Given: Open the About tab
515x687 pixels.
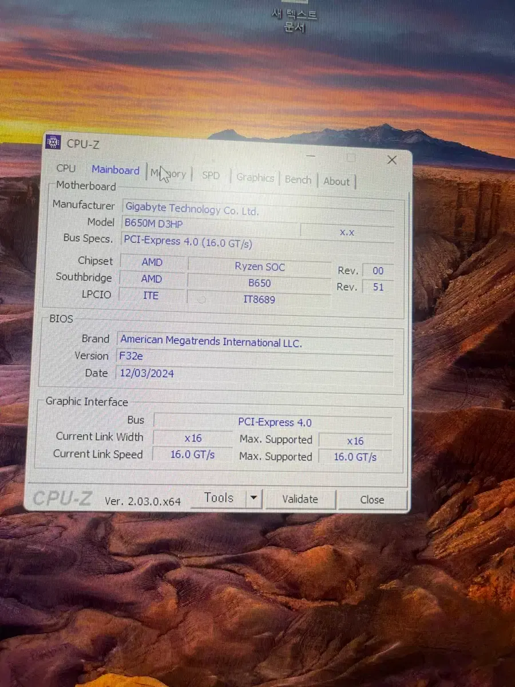Looking at the screenshot, I should click(x=336, y=181).
